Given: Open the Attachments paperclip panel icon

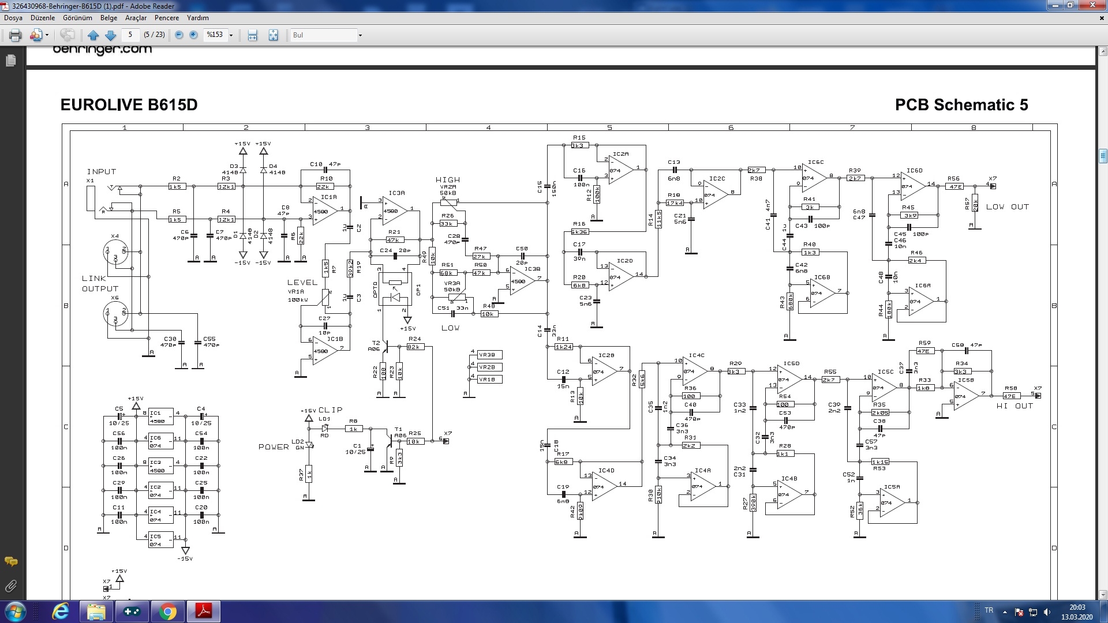Looking at the screenshot, I should (x=11, y=587).
